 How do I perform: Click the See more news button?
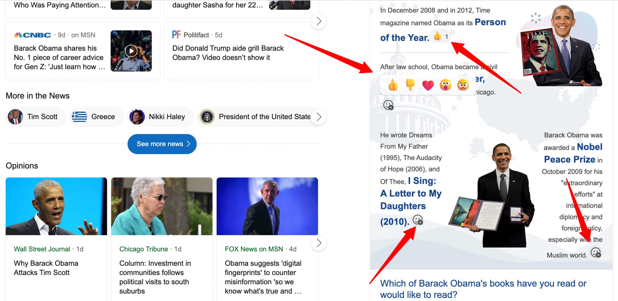pyautogui.click(x=162, y=144)
